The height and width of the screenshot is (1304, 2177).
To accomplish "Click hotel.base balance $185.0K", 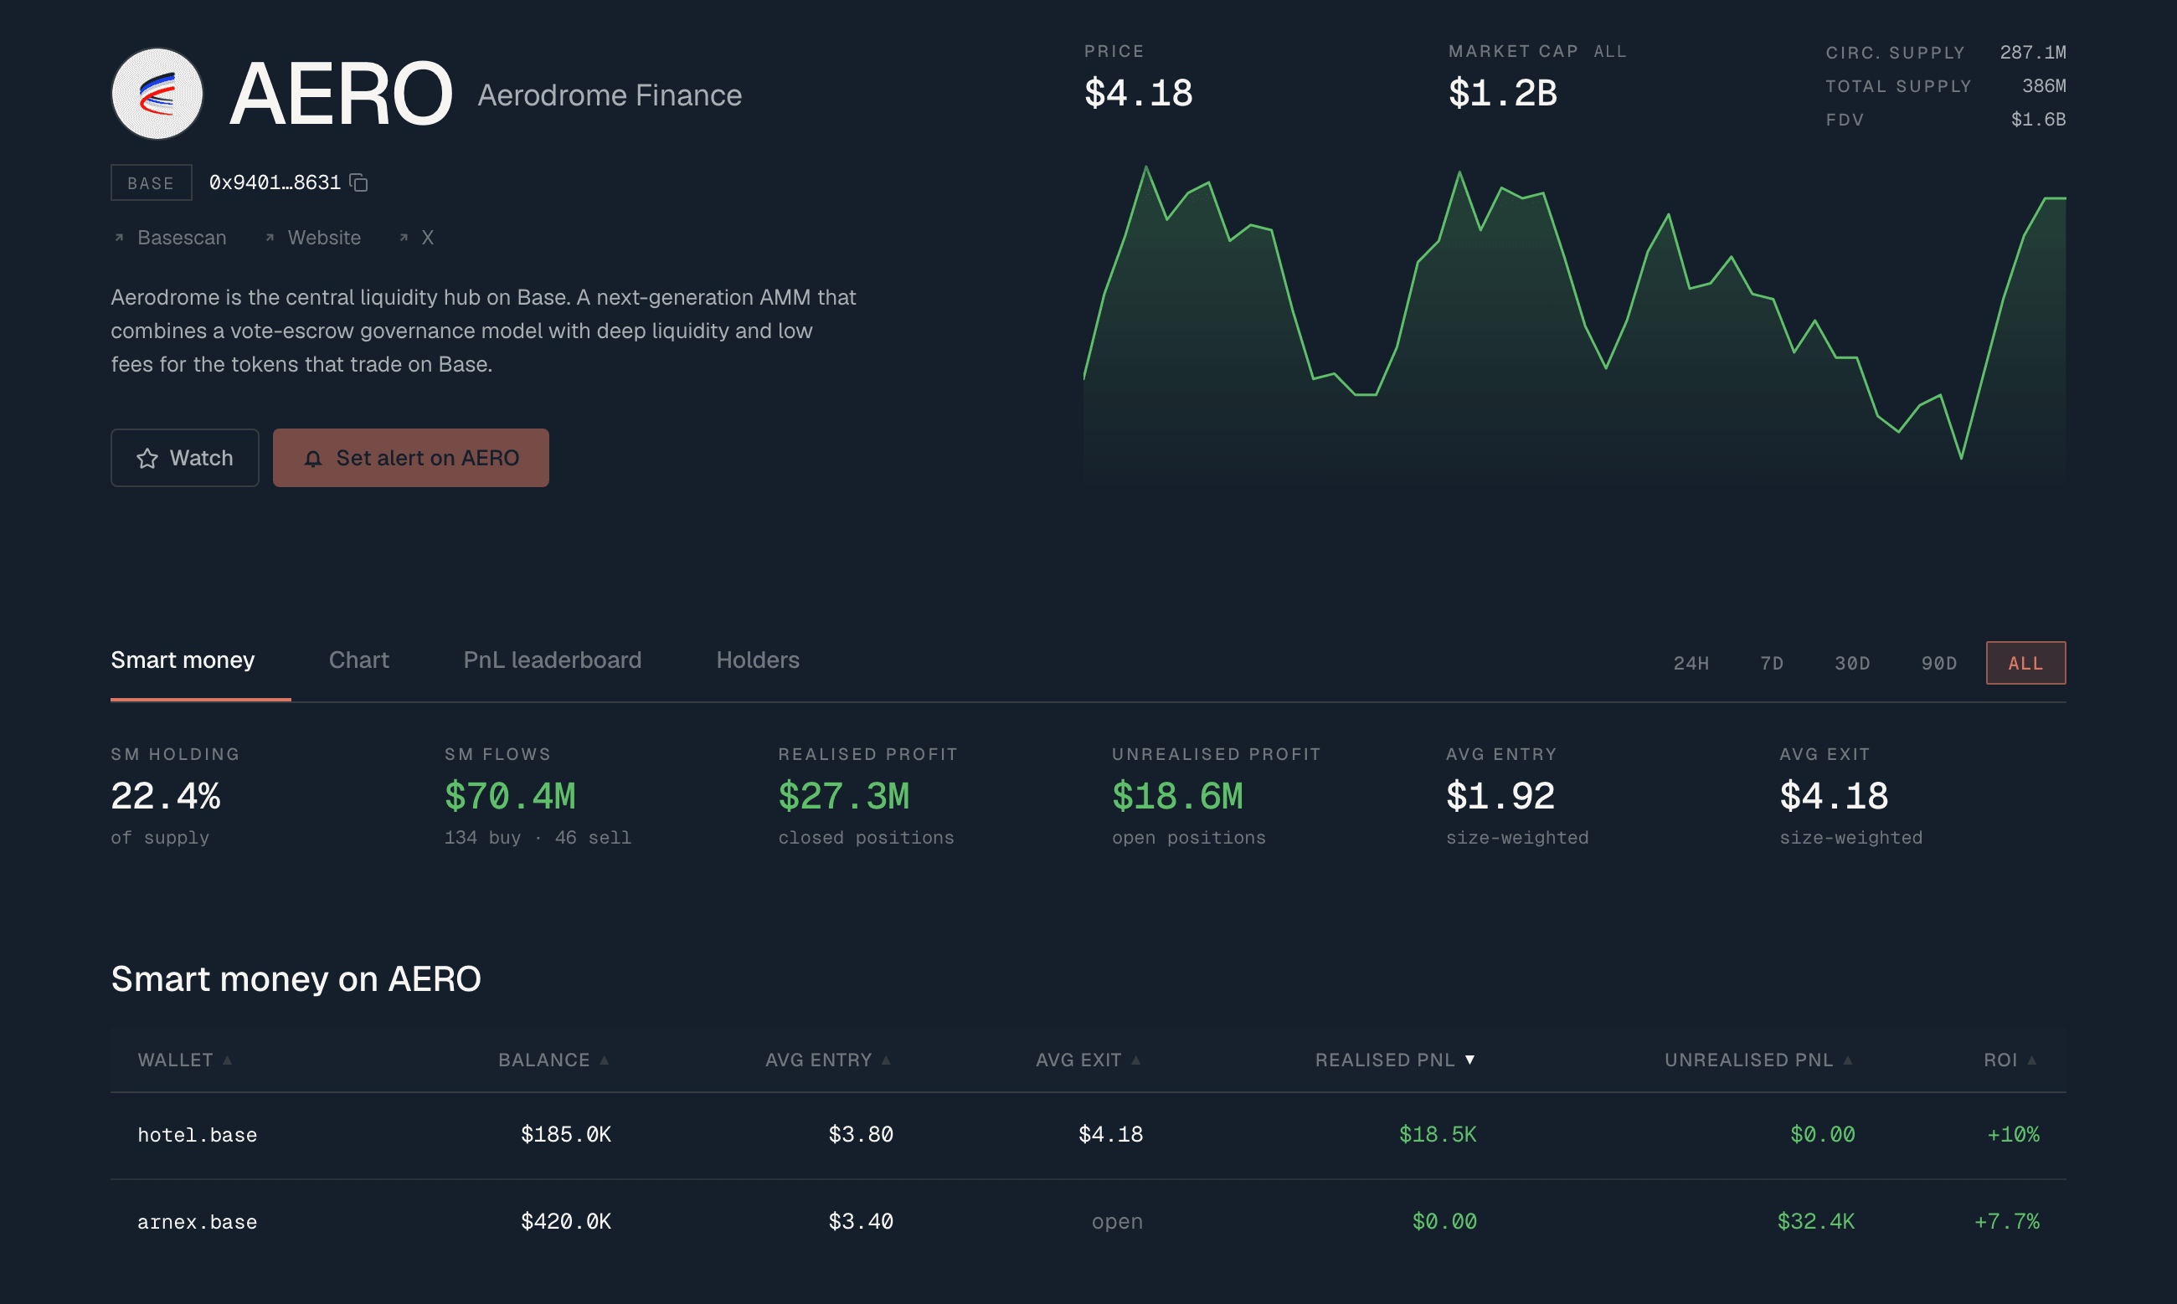I will click(566, 1134).
